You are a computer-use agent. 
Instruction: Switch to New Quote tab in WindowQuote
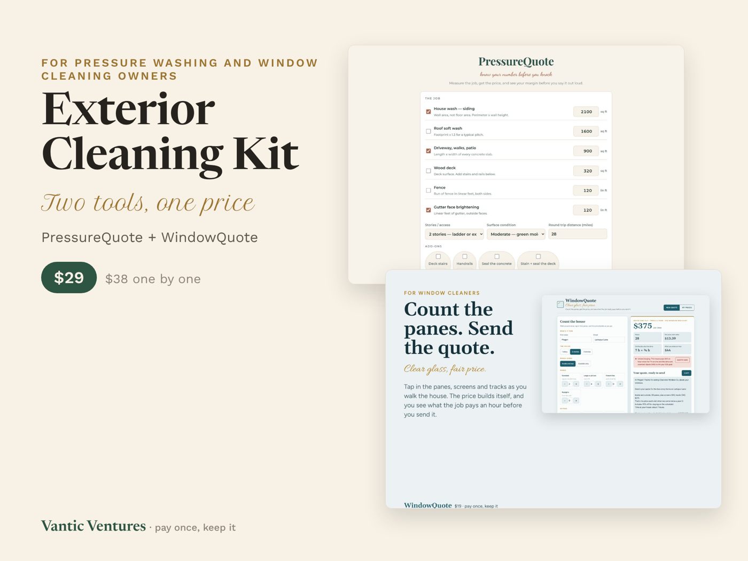[x=672, y=308]
